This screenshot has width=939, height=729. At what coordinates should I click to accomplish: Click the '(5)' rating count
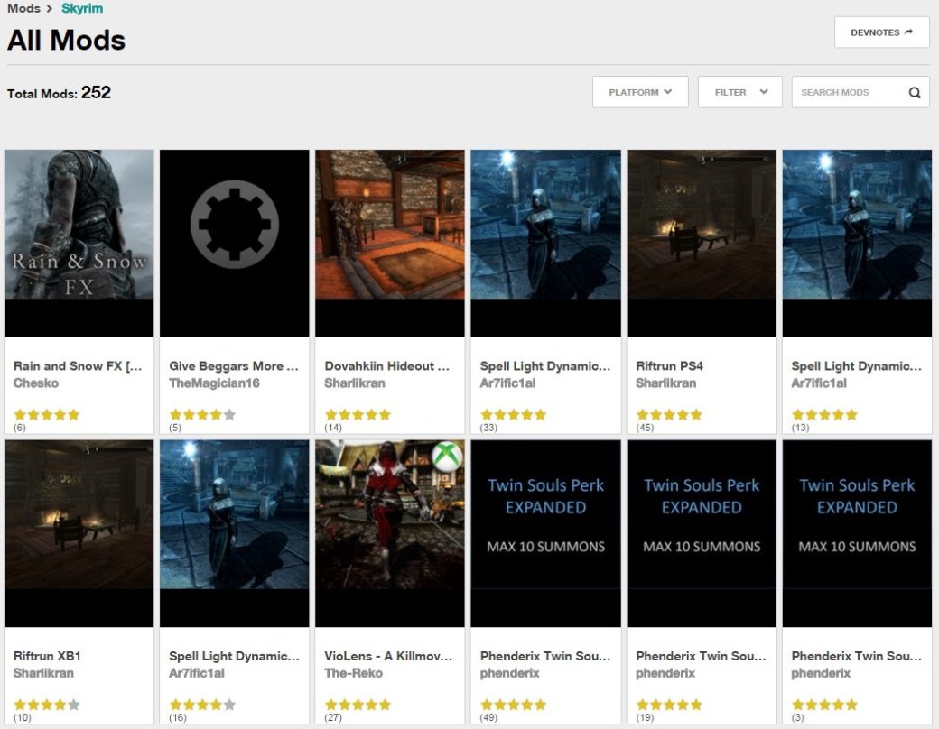pos(175,428)
